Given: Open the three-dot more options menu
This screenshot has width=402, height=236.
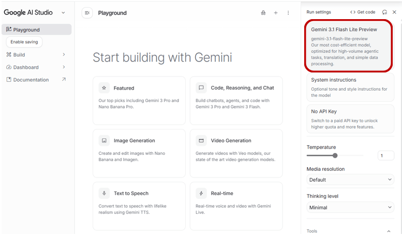Looking at the screenshot, I should [288, 13].
